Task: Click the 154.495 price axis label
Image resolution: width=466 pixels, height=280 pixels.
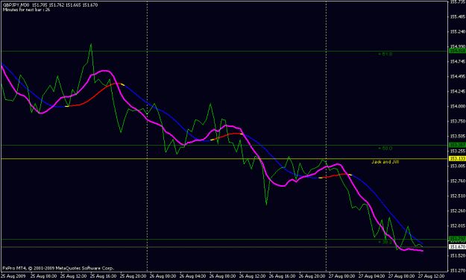Action: pyautogui.click(x=458, y=76)
